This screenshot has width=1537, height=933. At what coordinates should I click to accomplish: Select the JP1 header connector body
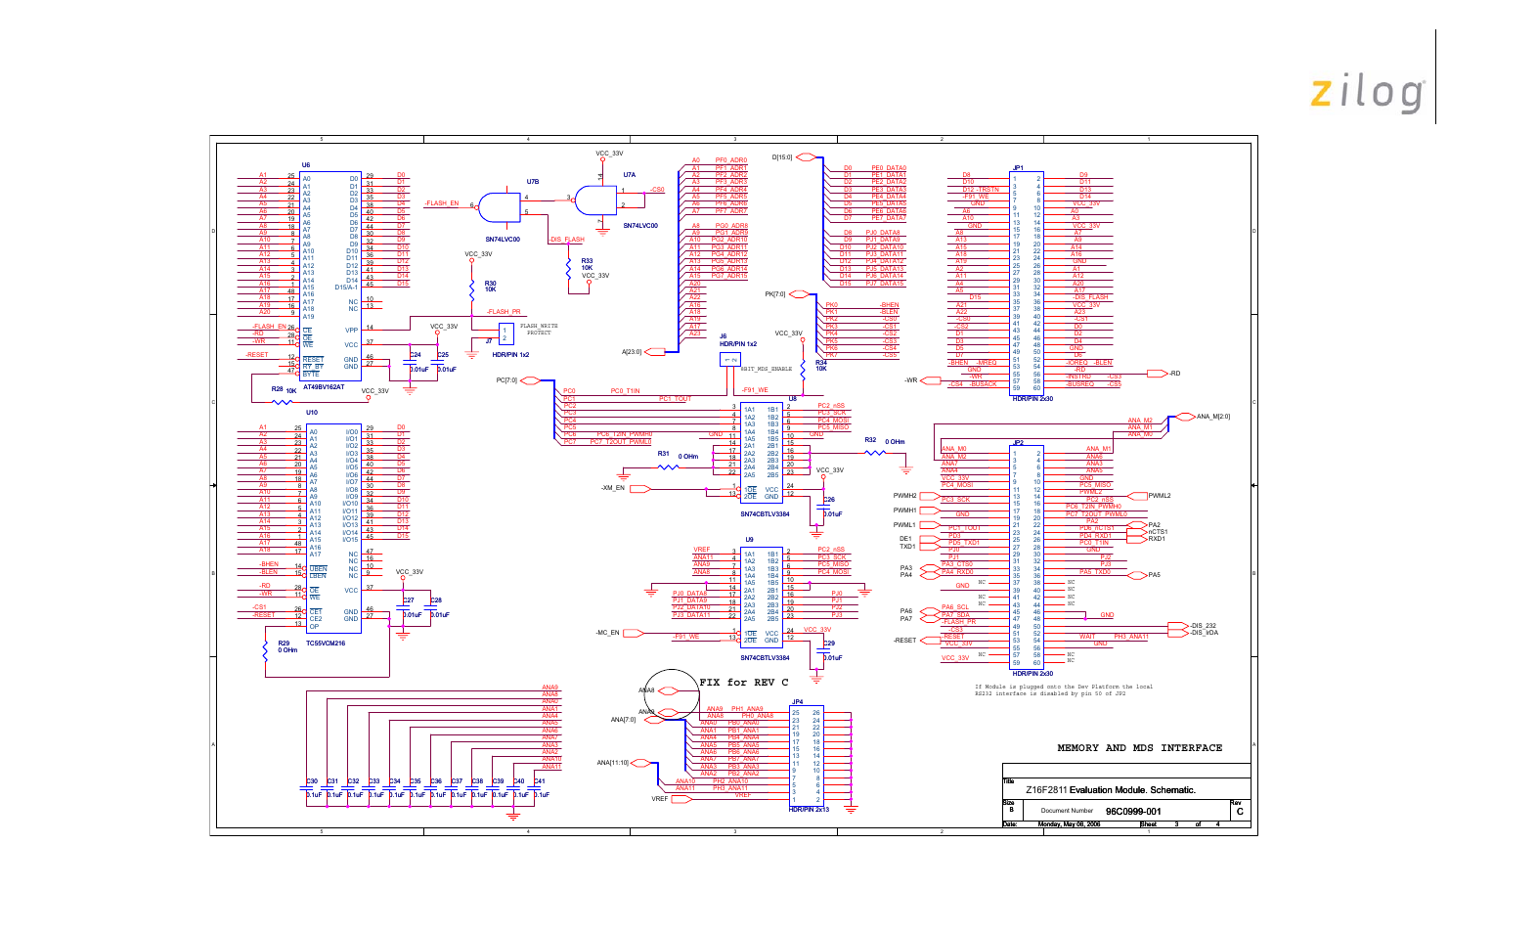pos(1027,283)
